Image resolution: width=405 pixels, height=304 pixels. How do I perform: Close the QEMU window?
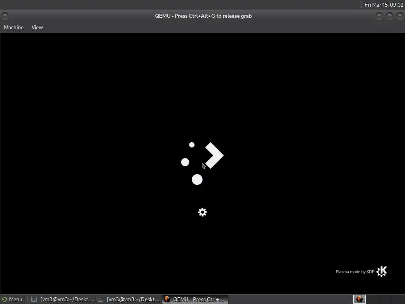tap(399, 16)
